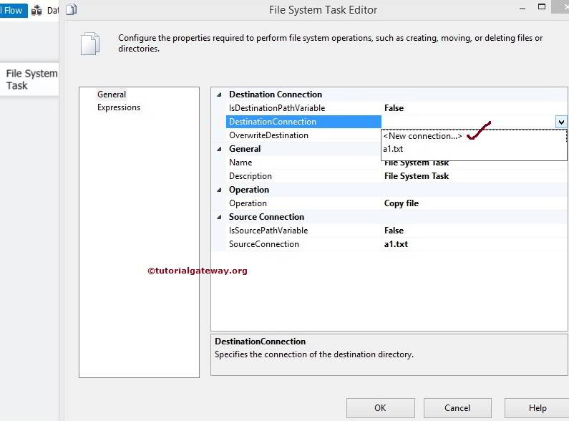Screen dimensions: 569x421
Task: Click the Data Flow tab icon
Action: (37, 11)
